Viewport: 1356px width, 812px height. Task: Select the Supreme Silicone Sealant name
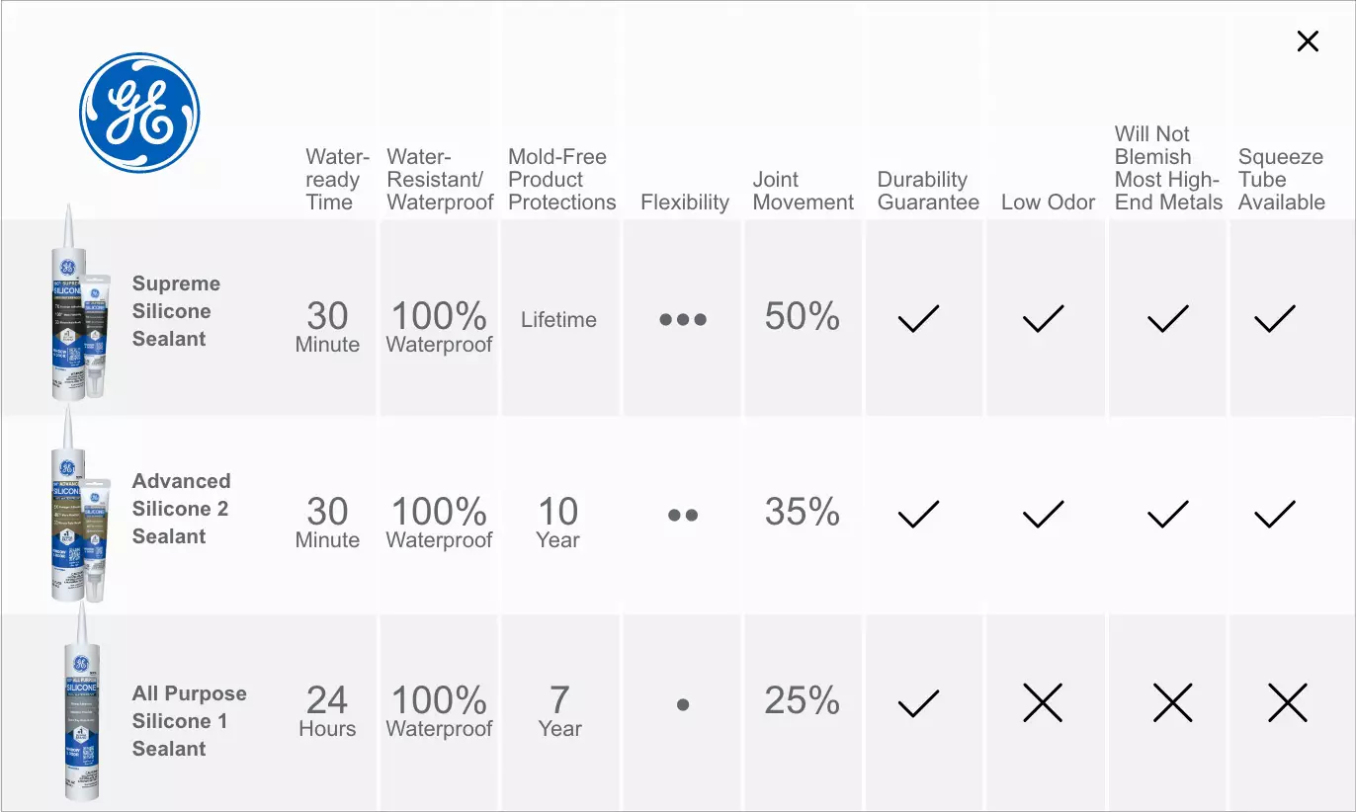click(176, 311)
